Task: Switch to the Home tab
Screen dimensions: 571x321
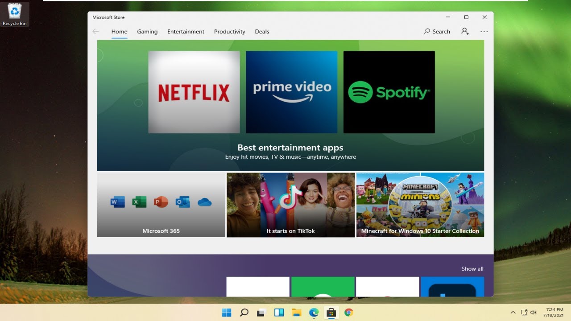Action: (x=119, y=32)
